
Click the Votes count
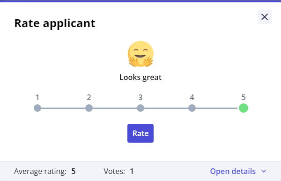pyautogui.click(x=132, y=171)
